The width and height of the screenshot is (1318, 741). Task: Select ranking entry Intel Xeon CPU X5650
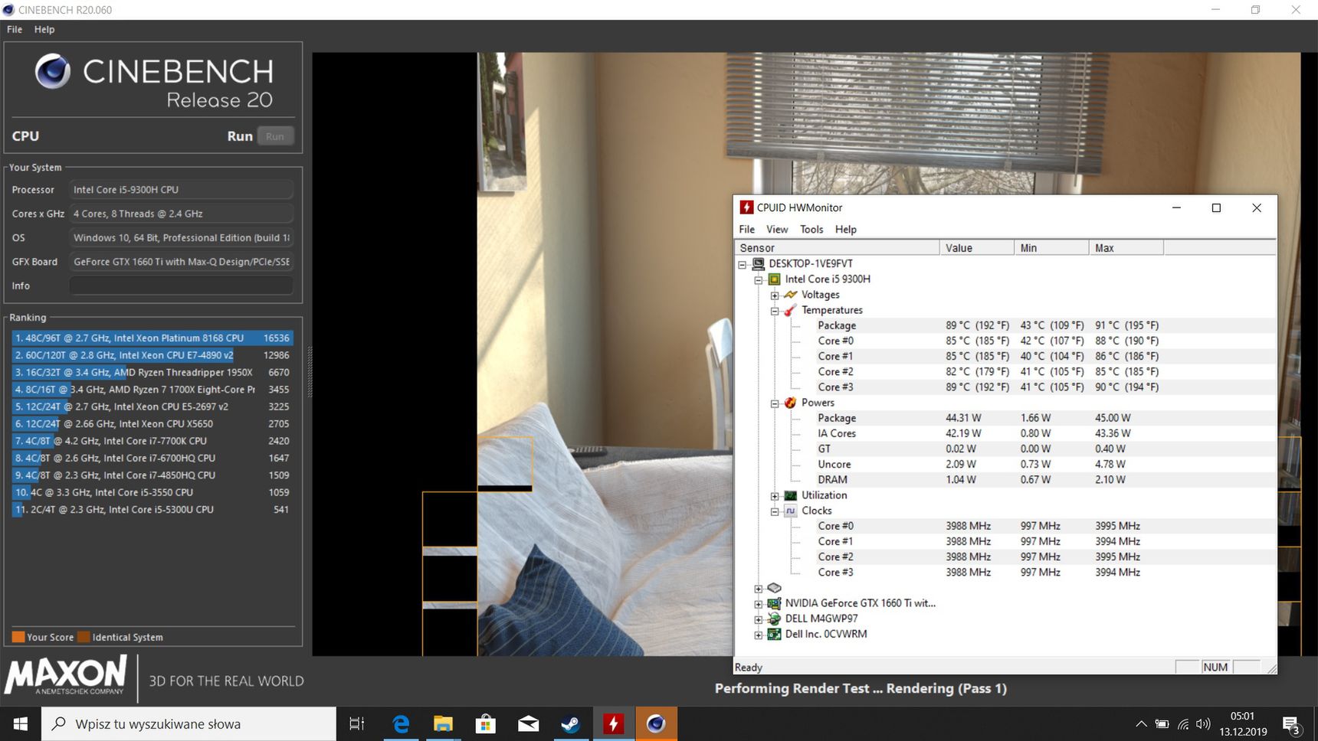152,423
